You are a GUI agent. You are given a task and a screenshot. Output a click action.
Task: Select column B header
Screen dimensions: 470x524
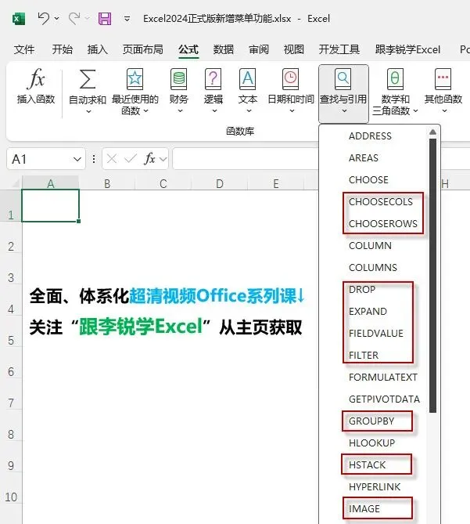click(x=107, y=183)
